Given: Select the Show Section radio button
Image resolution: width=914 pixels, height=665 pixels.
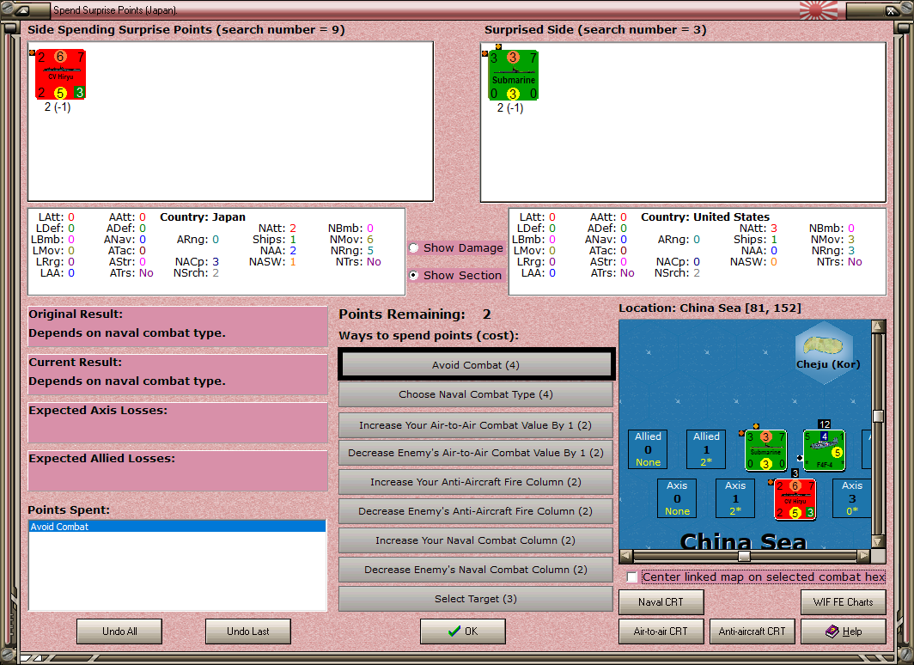Looking at the screenshot, I should tap(414, 275).
